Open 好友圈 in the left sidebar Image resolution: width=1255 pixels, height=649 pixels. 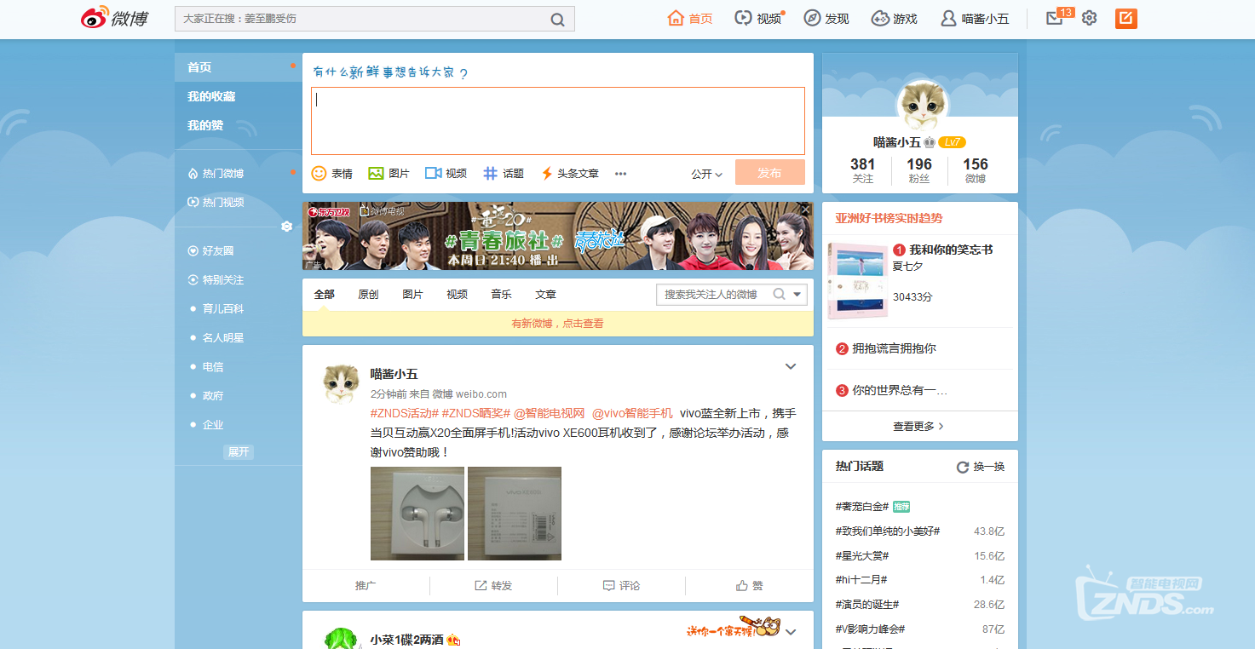coord(210,251)
